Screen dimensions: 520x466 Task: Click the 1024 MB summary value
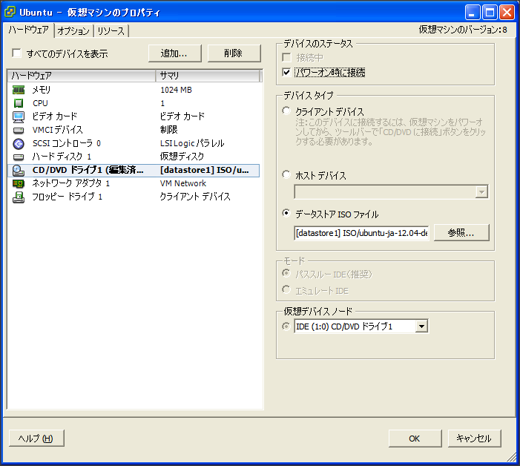[x=176, y=90]
